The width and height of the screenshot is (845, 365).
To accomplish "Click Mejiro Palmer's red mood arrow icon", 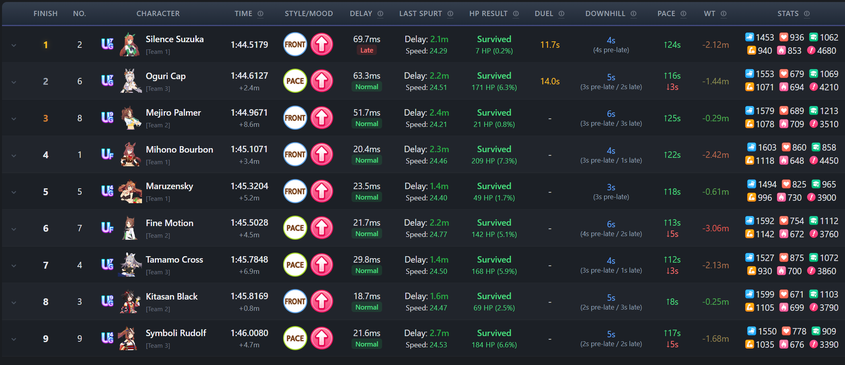I will [322, 118].
